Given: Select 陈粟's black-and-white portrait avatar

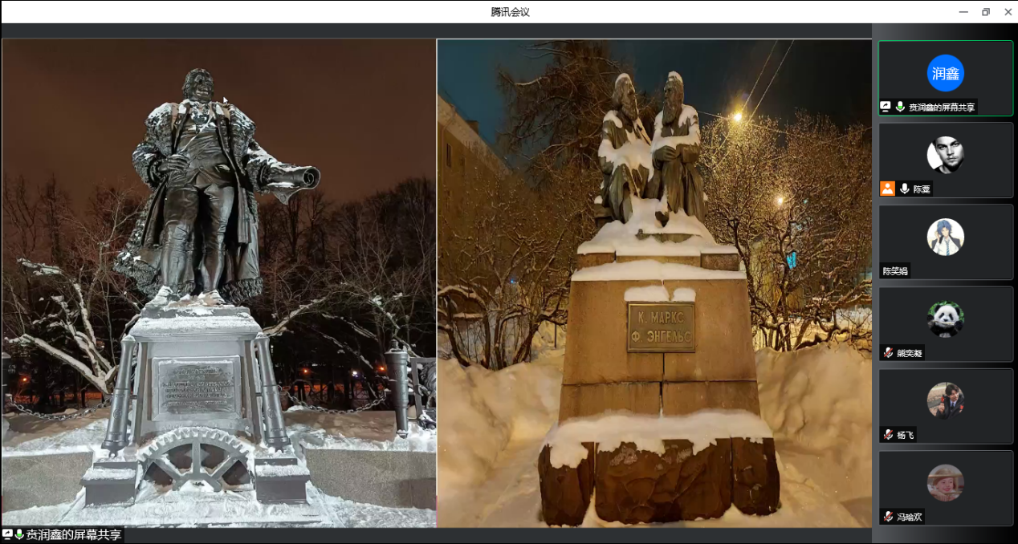Looking at the screenshot, I should [x=945, y=155].
